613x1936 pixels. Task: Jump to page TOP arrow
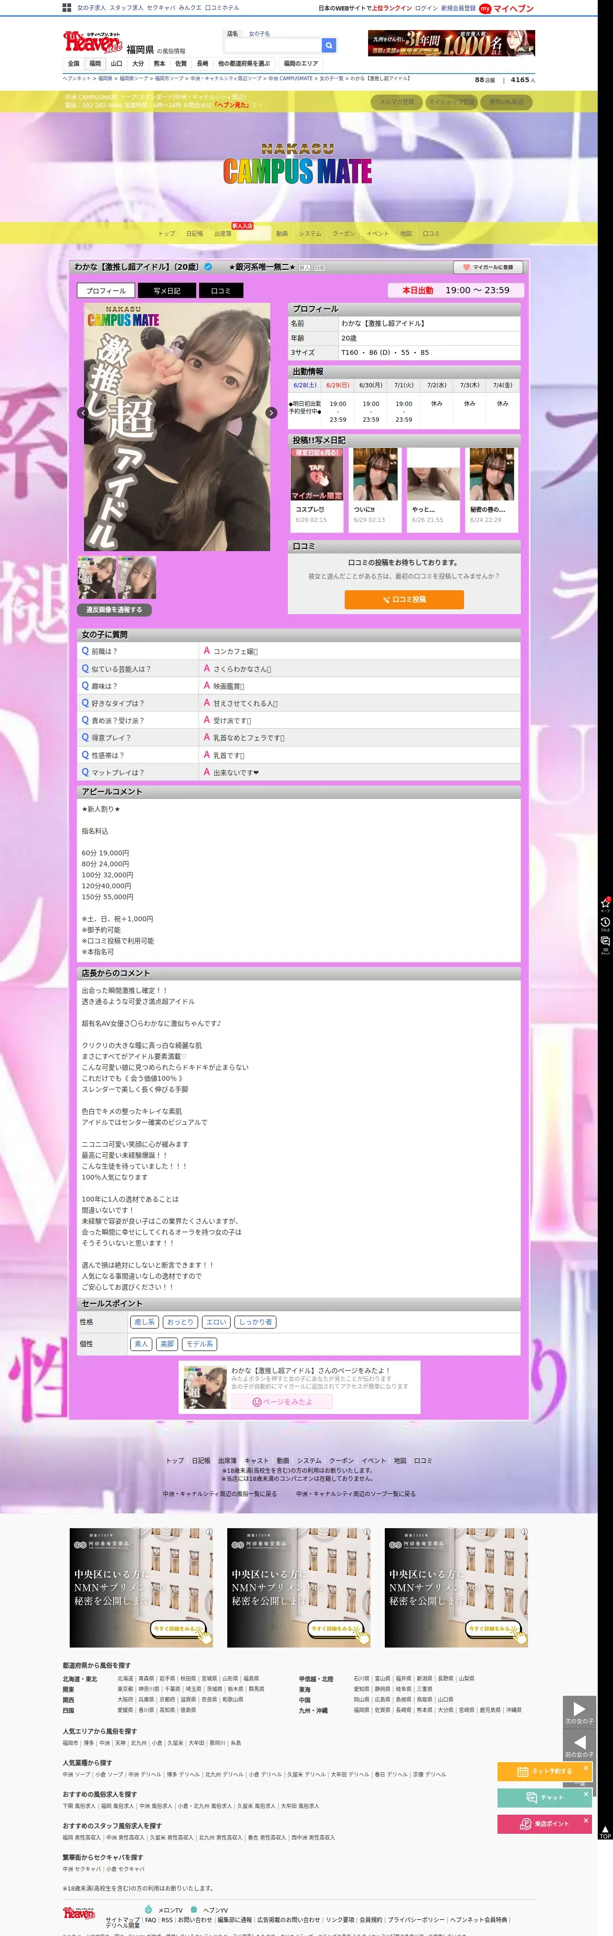(605, 1832)
